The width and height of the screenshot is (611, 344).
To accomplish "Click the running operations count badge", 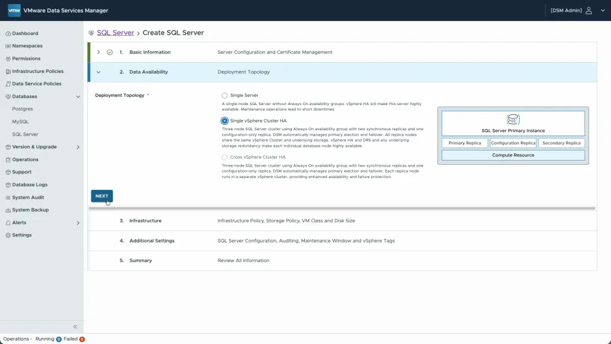I will point(59,339).
